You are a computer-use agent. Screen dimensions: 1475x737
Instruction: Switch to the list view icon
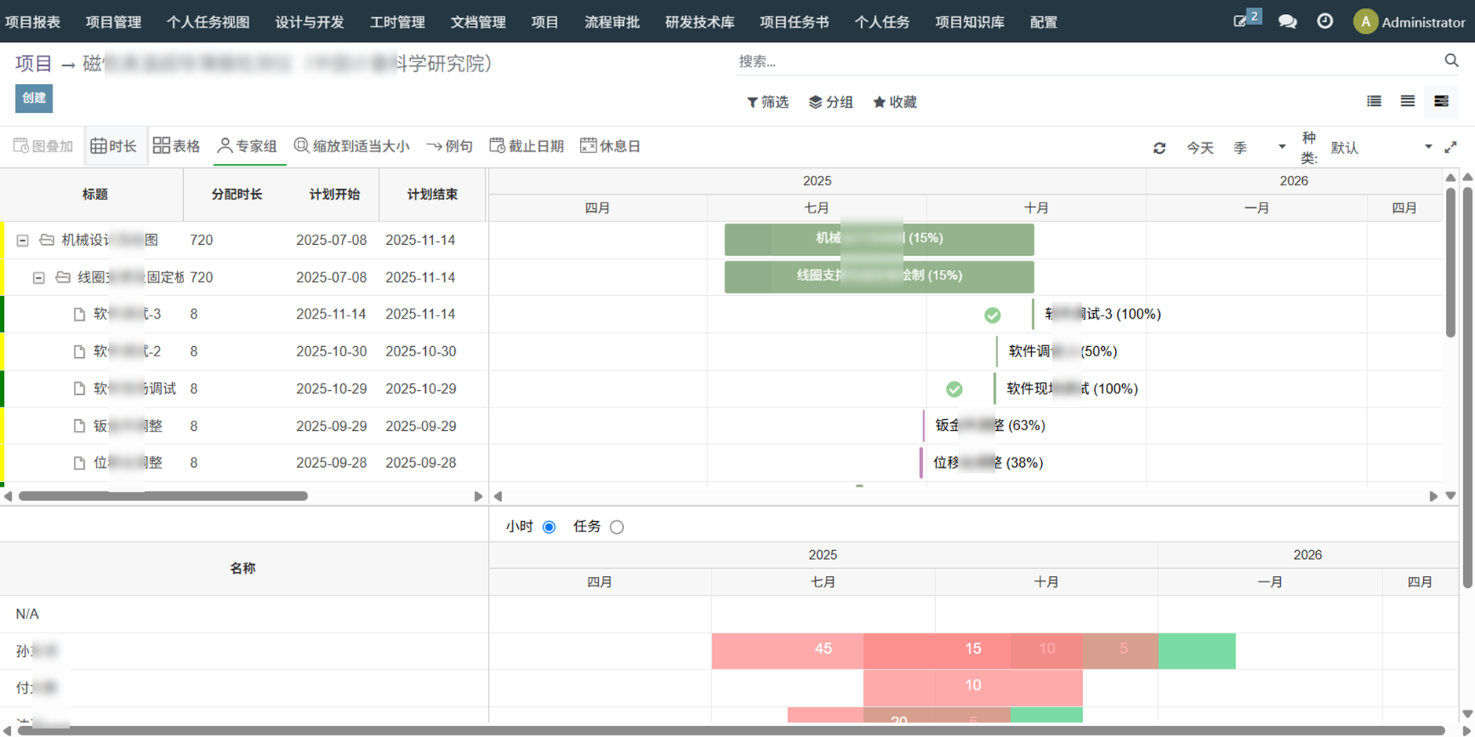click(x=1374, y=101)
